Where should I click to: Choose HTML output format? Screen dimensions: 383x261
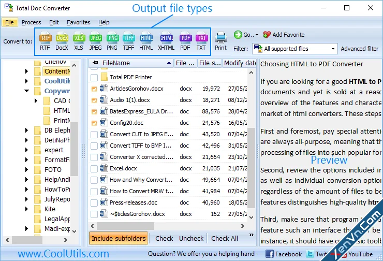pos(146,41)
